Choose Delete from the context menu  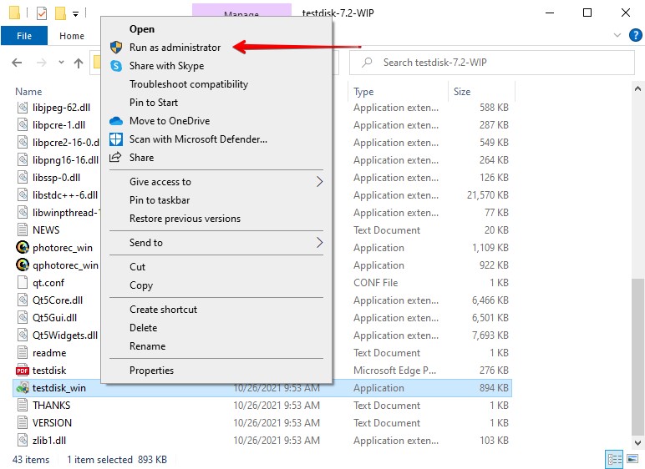pyautogui.click(x=143, y=328)
